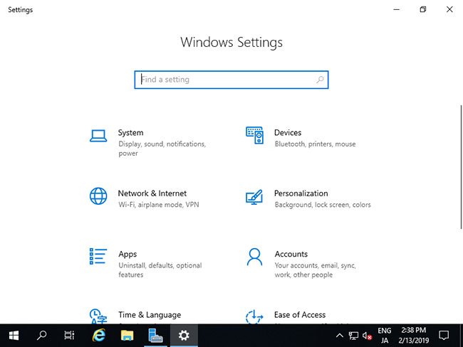Viewport: 463px width, 347px height.
Task: Open the Time & Language clock icon
Action: 98,316
